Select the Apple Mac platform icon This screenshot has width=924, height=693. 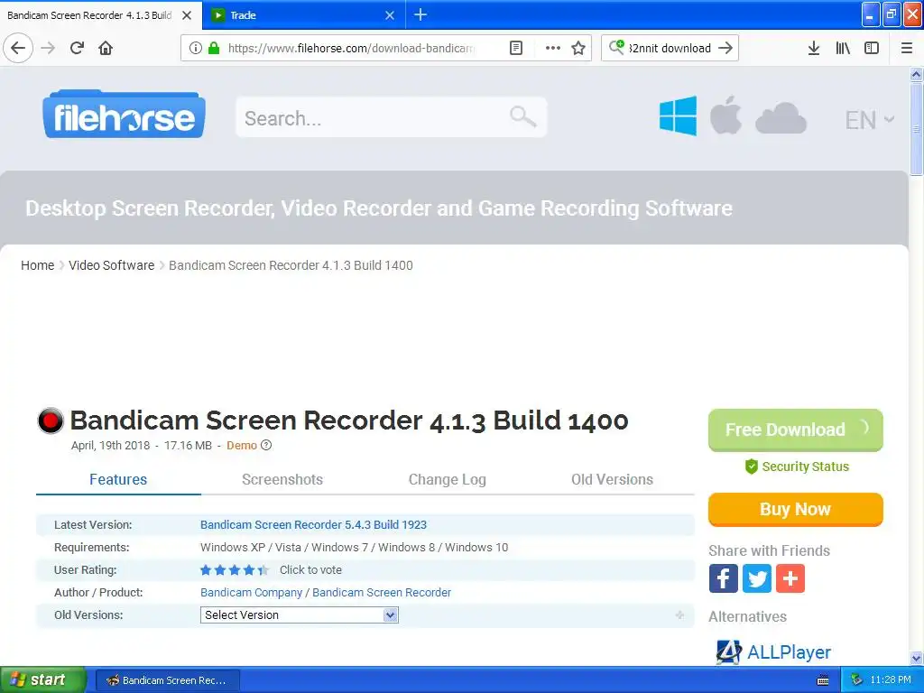pyautogui.click(x=725, y=115)
